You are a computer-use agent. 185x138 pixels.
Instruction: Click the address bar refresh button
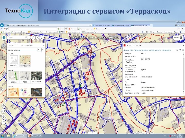pyautogui.click(x=91, y=25)
